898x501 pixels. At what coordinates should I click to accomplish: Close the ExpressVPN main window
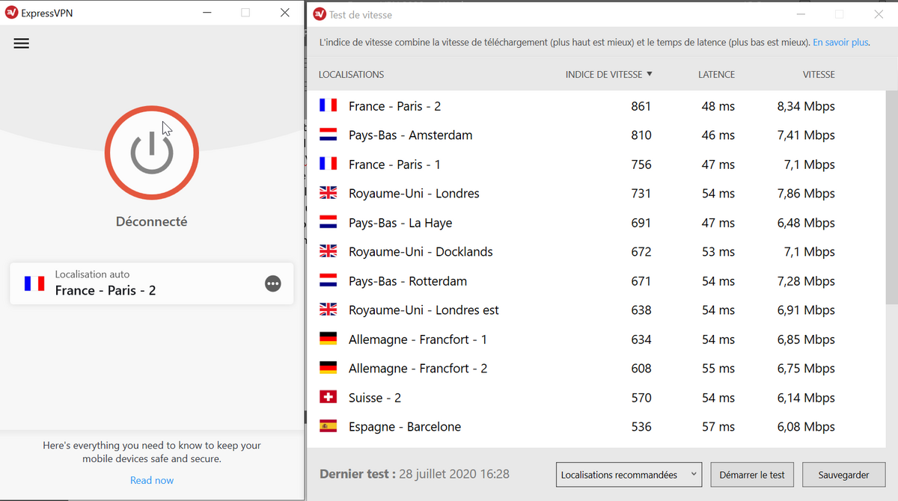pos(285,13)
